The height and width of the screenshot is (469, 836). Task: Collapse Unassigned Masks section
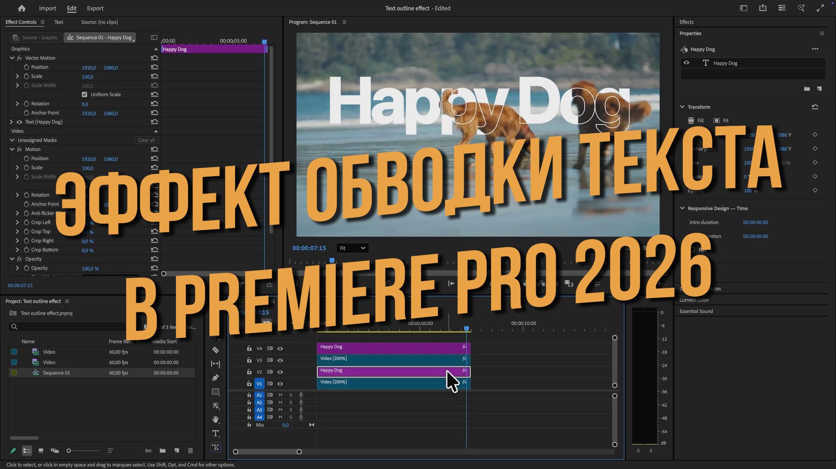(12, 140)
